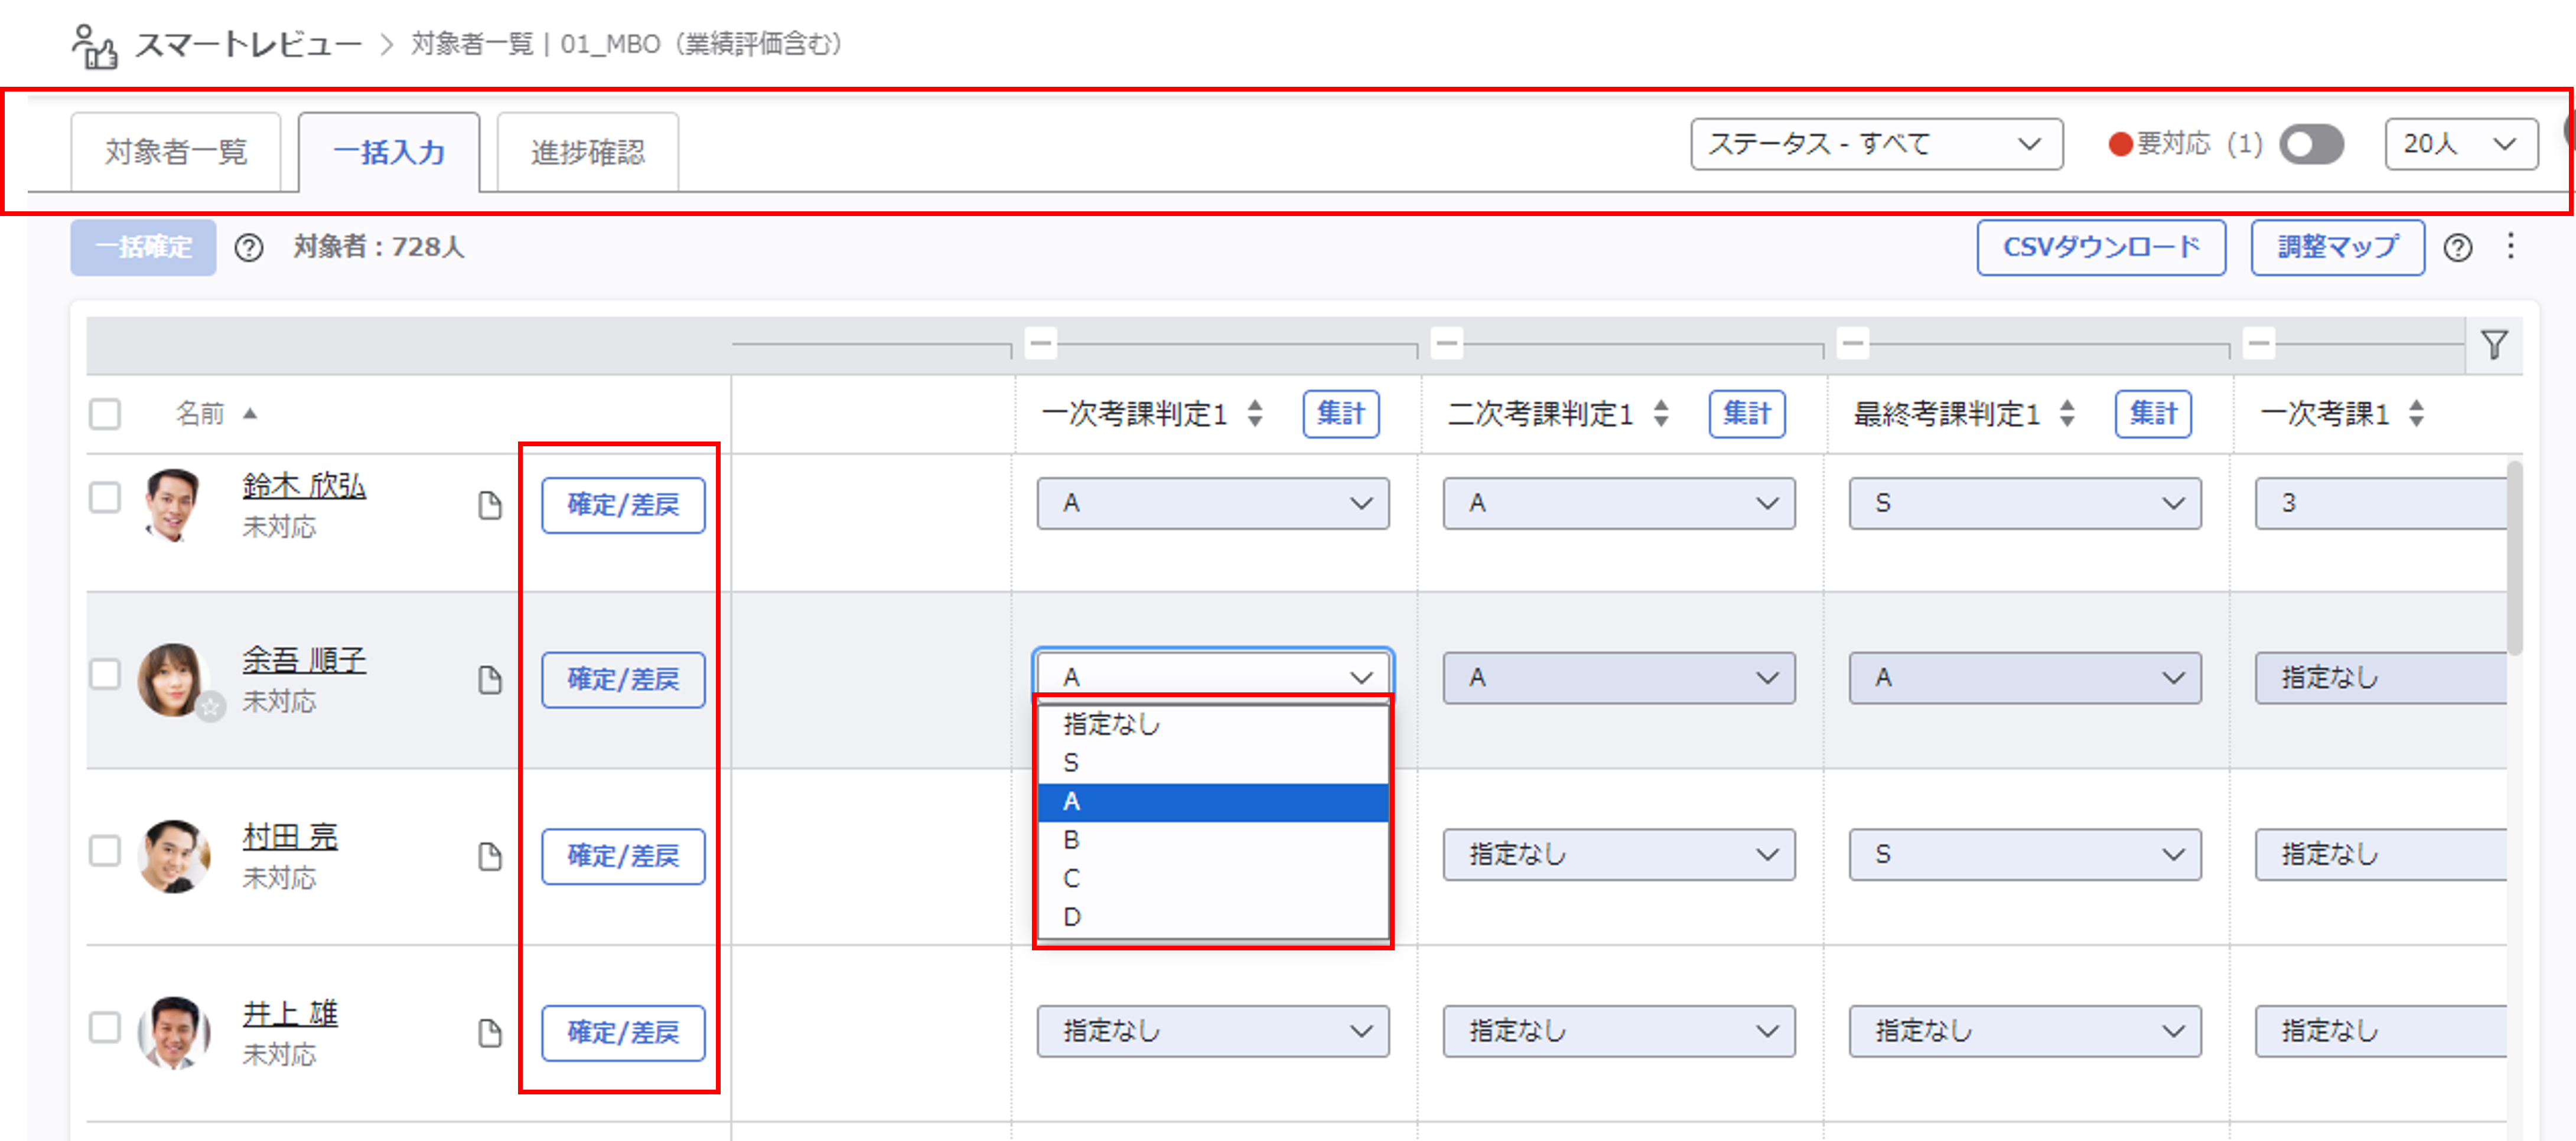2576x1141 pixels.
Task: Click 確定/差戻 for 余吾 順子
Action: (623, 679)
